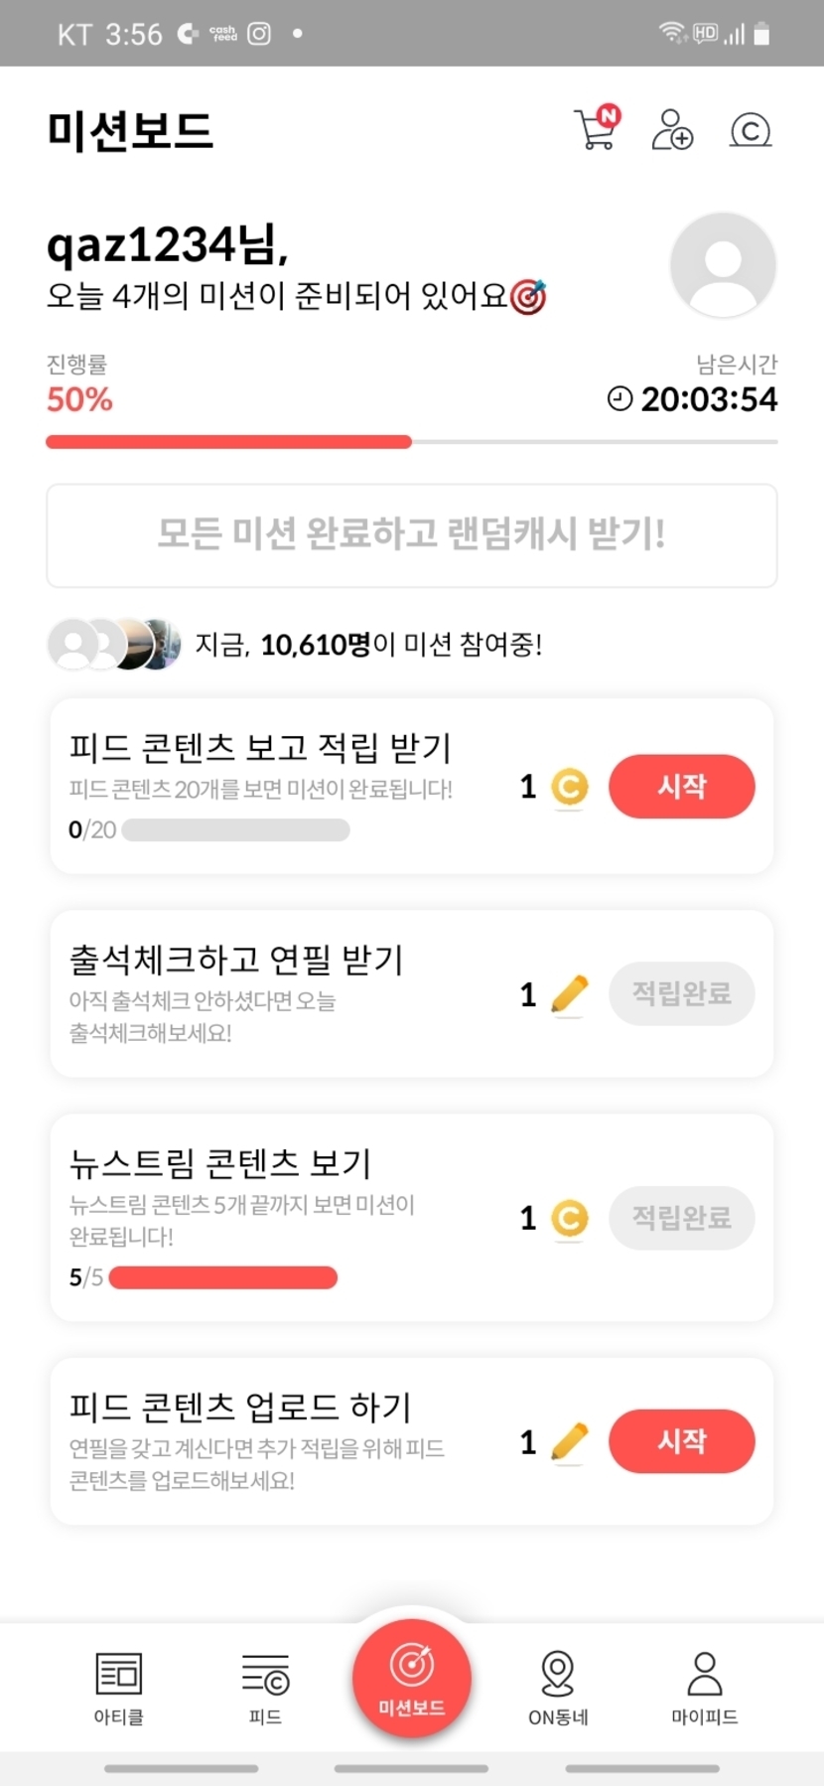Open the cash coin icon in header

click(750, 130)
